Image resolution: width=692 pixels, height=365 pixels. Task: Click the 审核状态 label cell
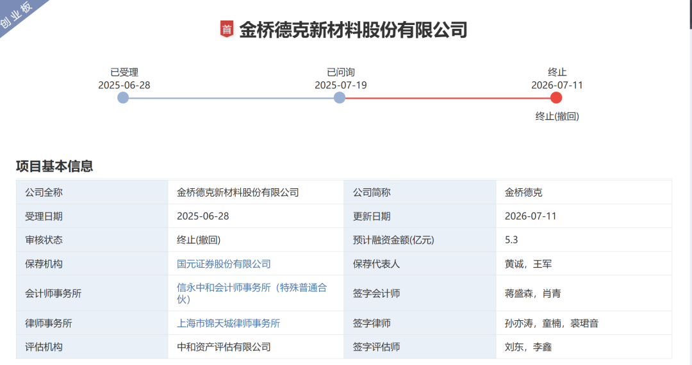point(92,239)
